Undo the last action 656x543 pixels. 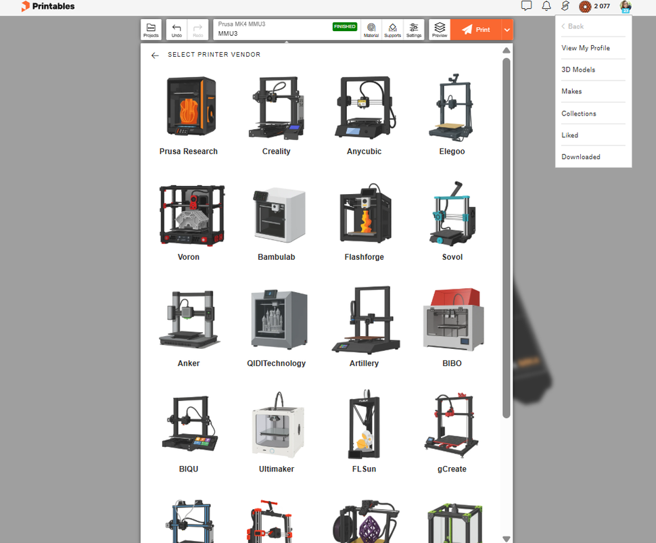point(177,29)
